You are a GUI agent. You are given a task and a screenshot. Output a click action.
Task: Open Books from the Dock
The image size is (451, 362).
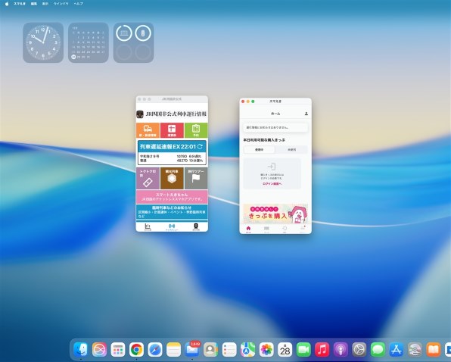434,350
